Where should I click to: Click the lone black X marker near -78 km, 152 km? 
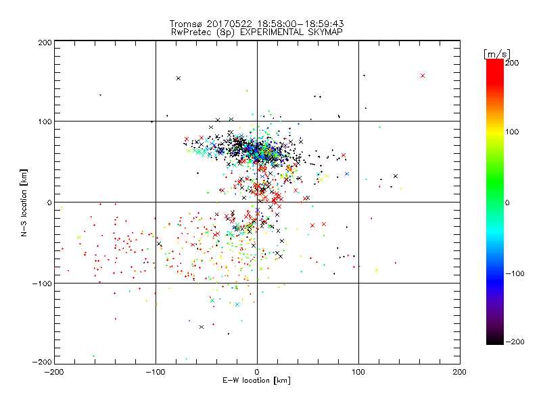click(179, 78)
